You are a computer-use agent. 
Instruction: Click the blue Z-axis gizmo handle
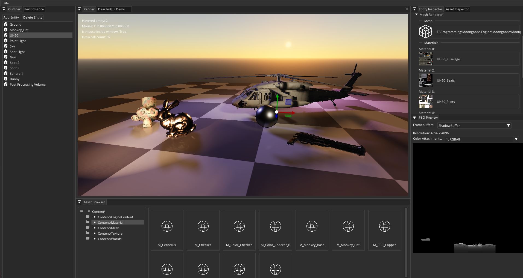pyautogui.click(x=276, y=116)
